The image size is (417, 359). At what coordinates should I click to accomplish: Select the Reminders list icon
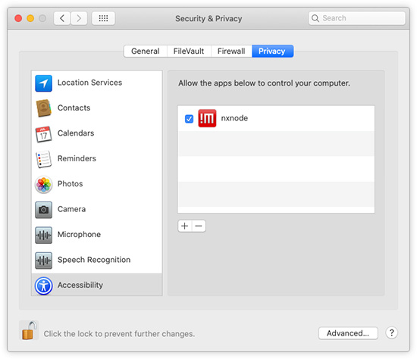43,159
